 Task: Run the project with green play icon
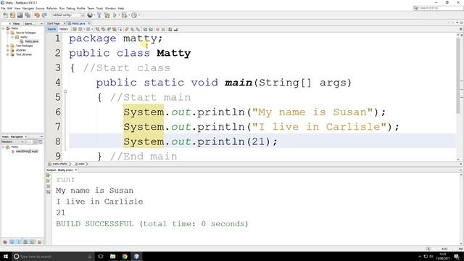pyautogui.click(x=115, y=15)
